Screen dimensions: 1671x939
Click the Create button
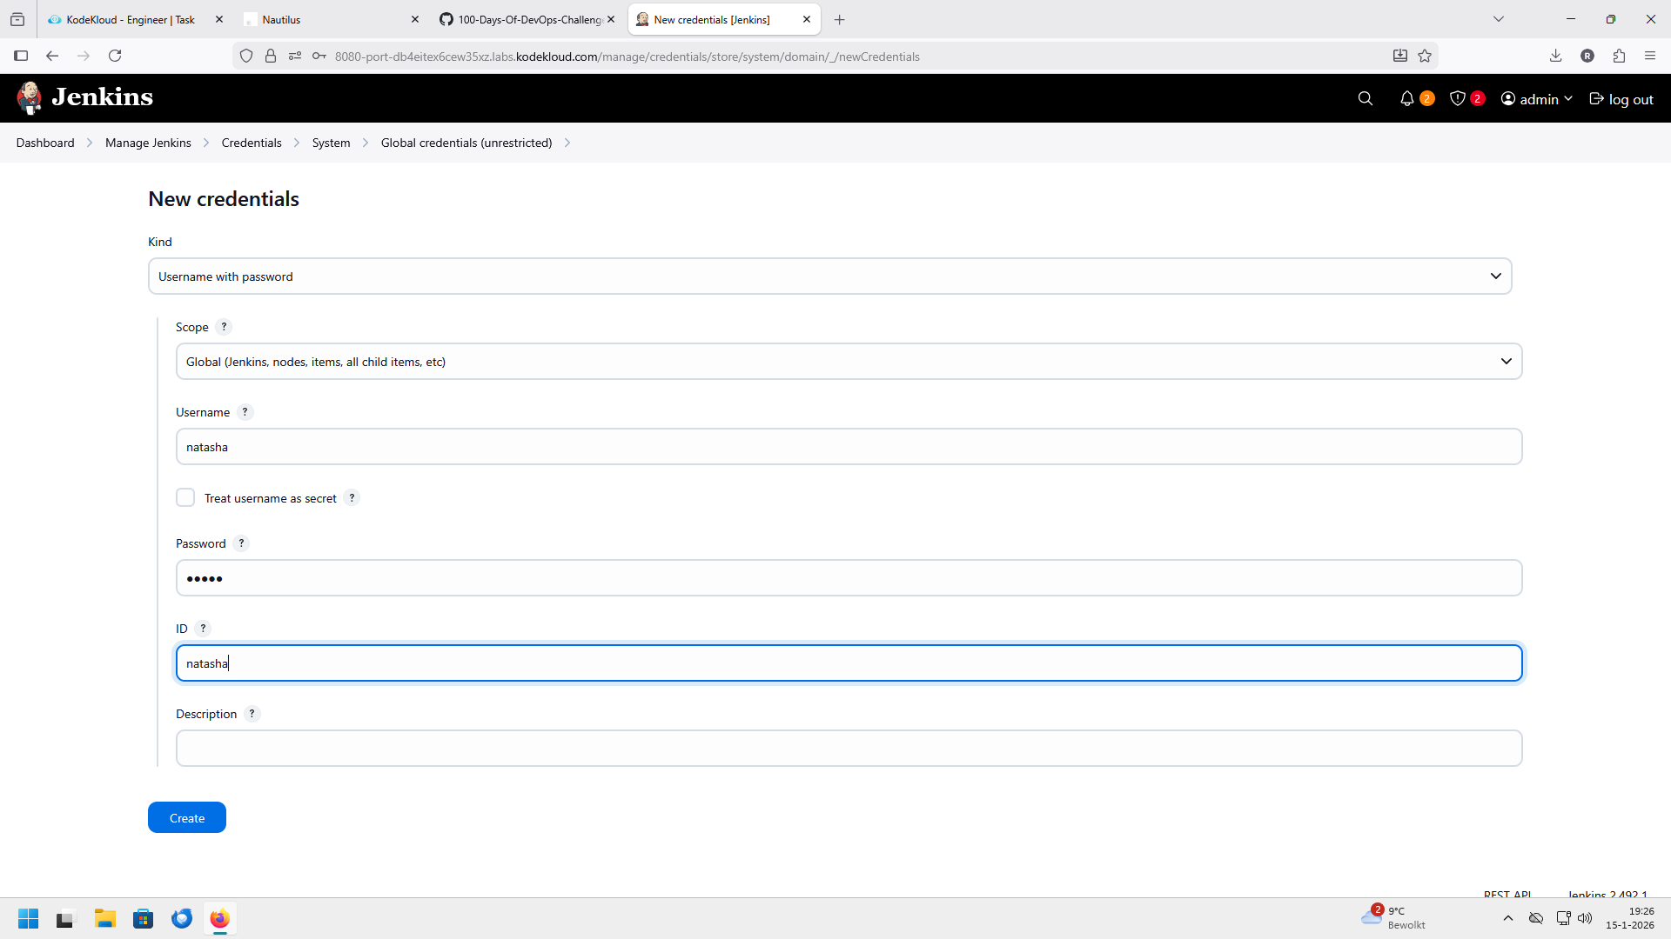(187, 818)
